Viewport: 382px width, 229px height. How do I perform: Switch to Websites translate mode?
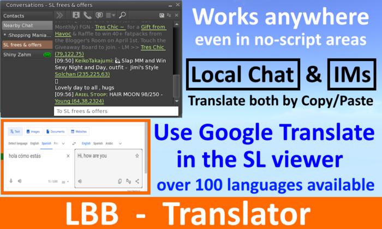tap(79, 131)
